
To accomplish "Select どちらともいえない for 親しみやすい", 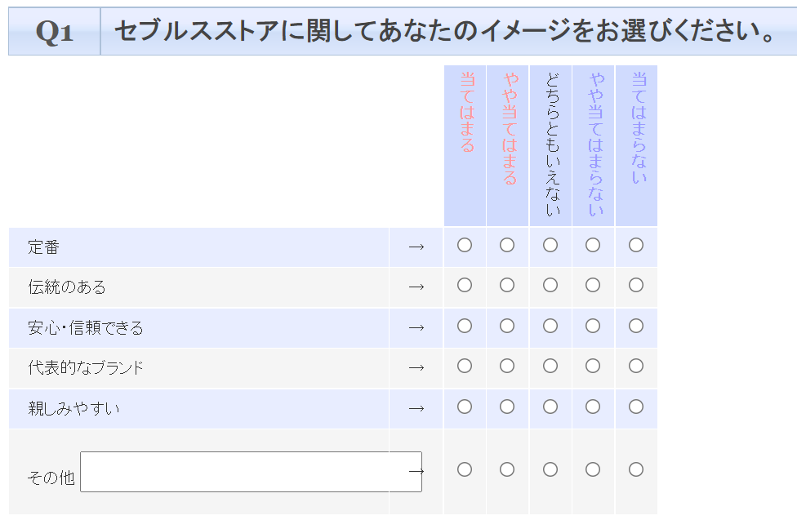I will coord(550,407).
